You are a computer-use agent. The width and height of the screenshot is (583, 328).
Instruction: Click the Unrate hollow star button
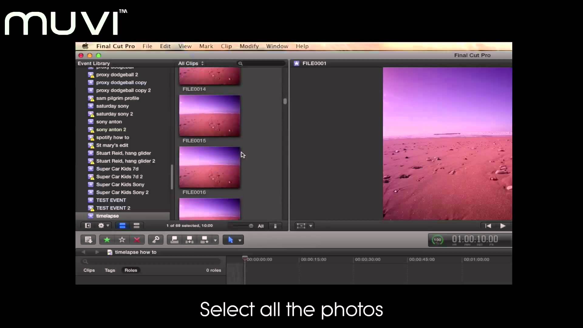point(122,240)
